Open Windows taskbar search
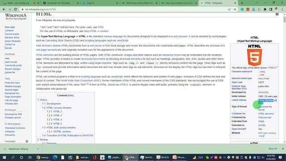 coord(13,157)
